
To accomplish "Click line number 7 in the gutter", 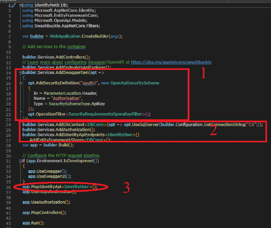I will pyautogui.click(x=10, y=37).
